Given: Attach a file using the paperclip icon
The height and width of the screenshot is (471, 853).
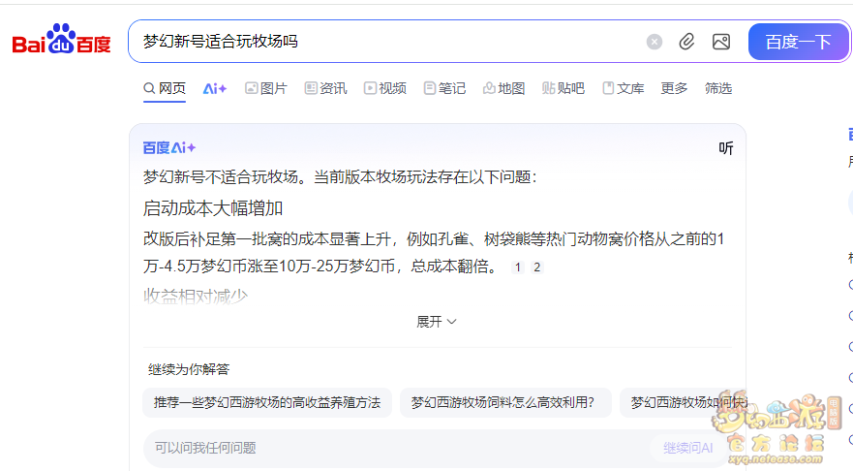Looking at the screenshot, I should point(687,42).
